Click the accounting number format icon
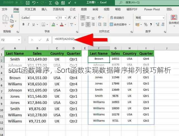The height and width of the screenshot is (136, 179). 137,24
